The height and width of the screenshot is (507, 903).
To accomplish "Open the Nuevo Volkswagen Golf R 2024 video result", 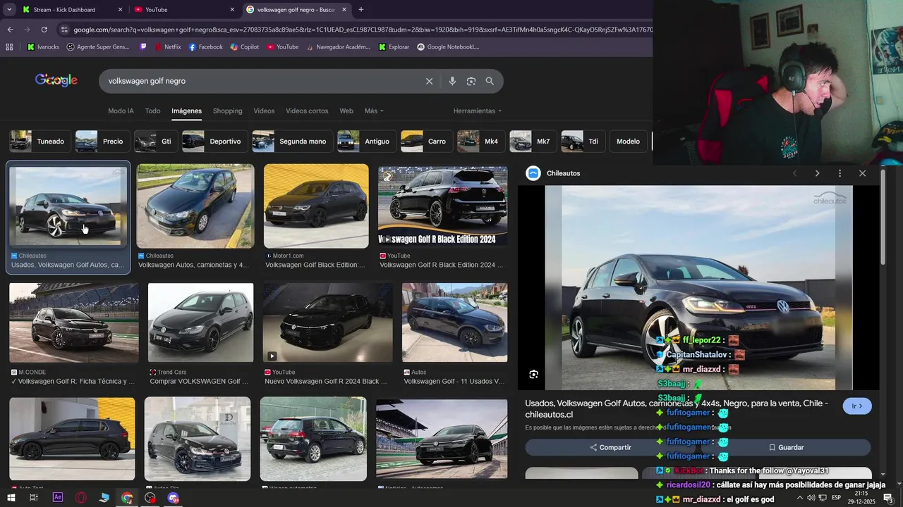I will 327,323.
